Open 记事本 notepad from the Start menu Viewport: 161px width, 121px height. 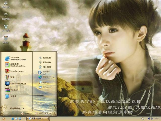[11, 96]
